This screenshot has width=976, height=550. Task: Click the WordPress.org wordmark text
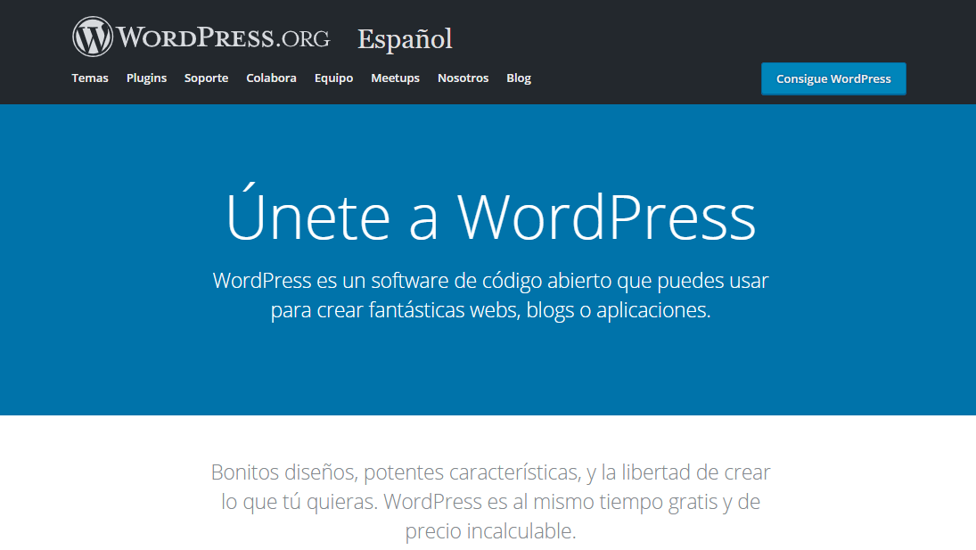[x=224, y=37]
